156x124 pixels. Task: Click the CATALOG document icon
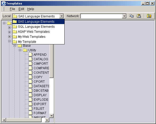[x=30, y=59]
